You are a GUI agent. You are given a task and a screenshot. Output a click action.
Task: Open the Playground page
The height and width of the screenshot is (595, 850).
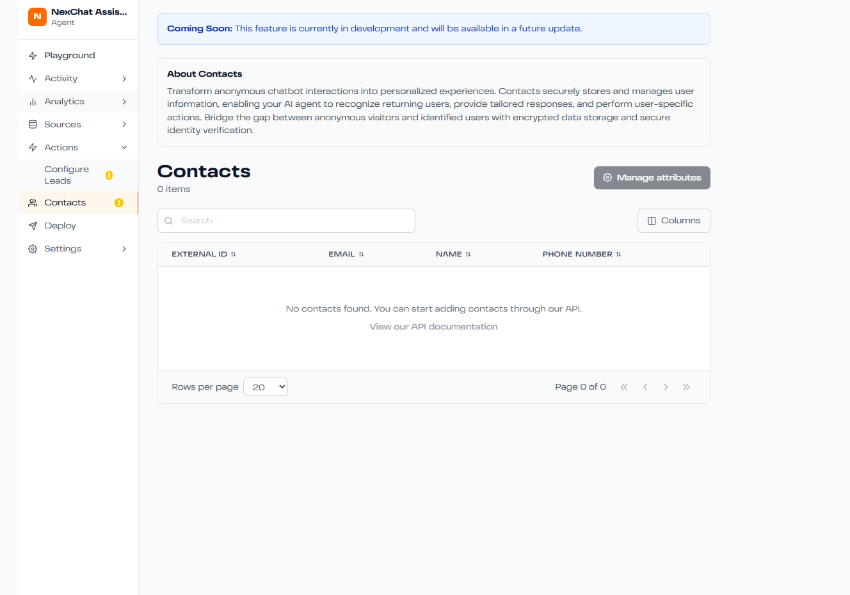[x=70, y=56]
